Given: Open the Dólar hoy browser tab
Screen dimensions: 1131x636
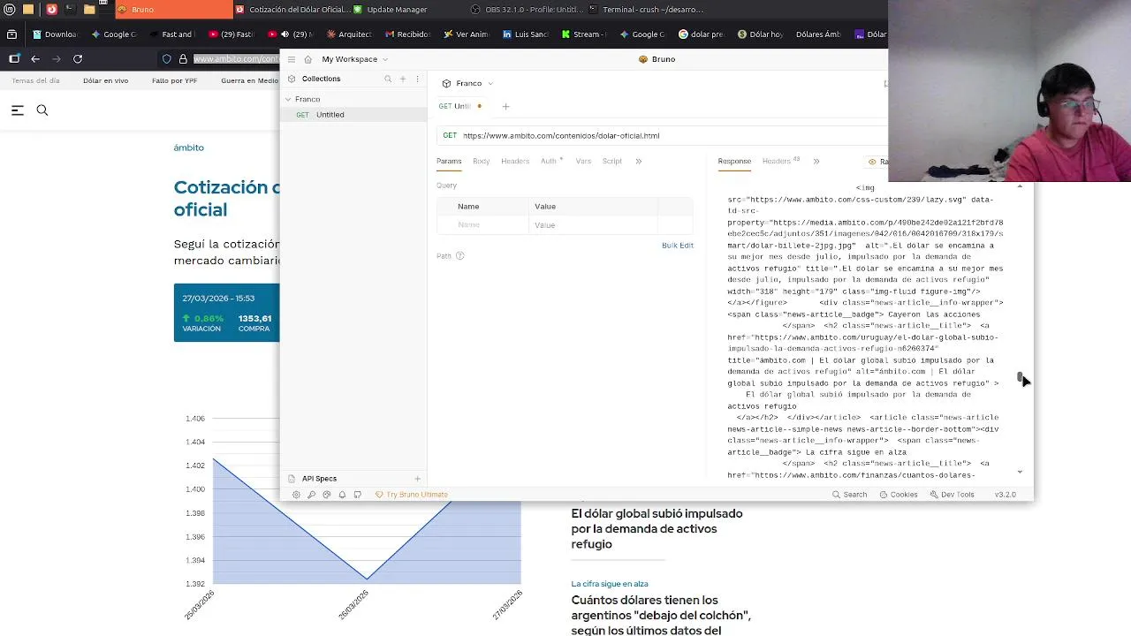Looking at the screenshot, I should (x=760, y=34).
